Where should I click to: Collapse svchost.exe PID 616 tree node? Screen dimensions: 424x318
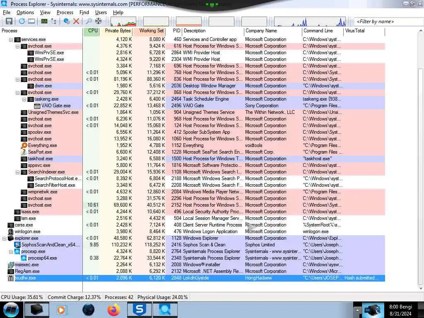(x=17, y=46)
